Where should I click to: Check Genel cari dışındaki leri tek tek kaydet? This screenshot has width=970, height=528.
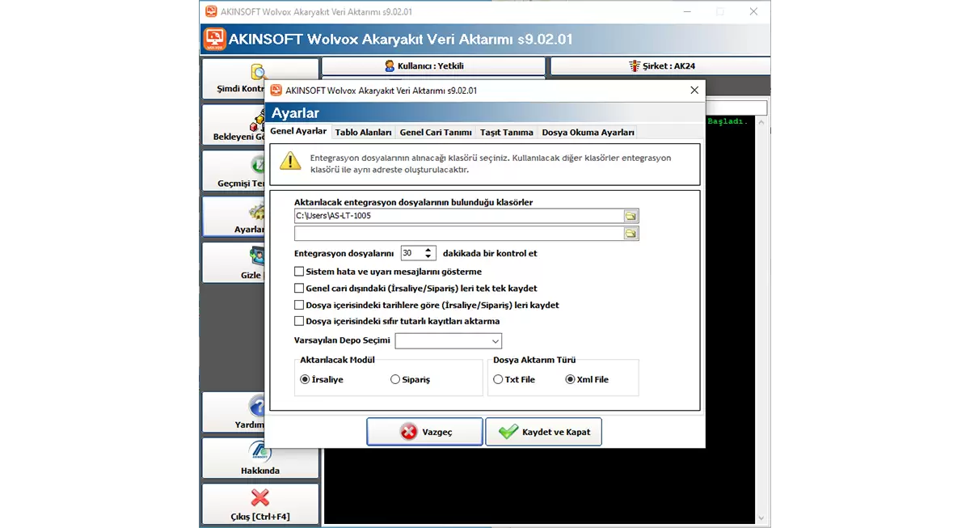point(299,289)
